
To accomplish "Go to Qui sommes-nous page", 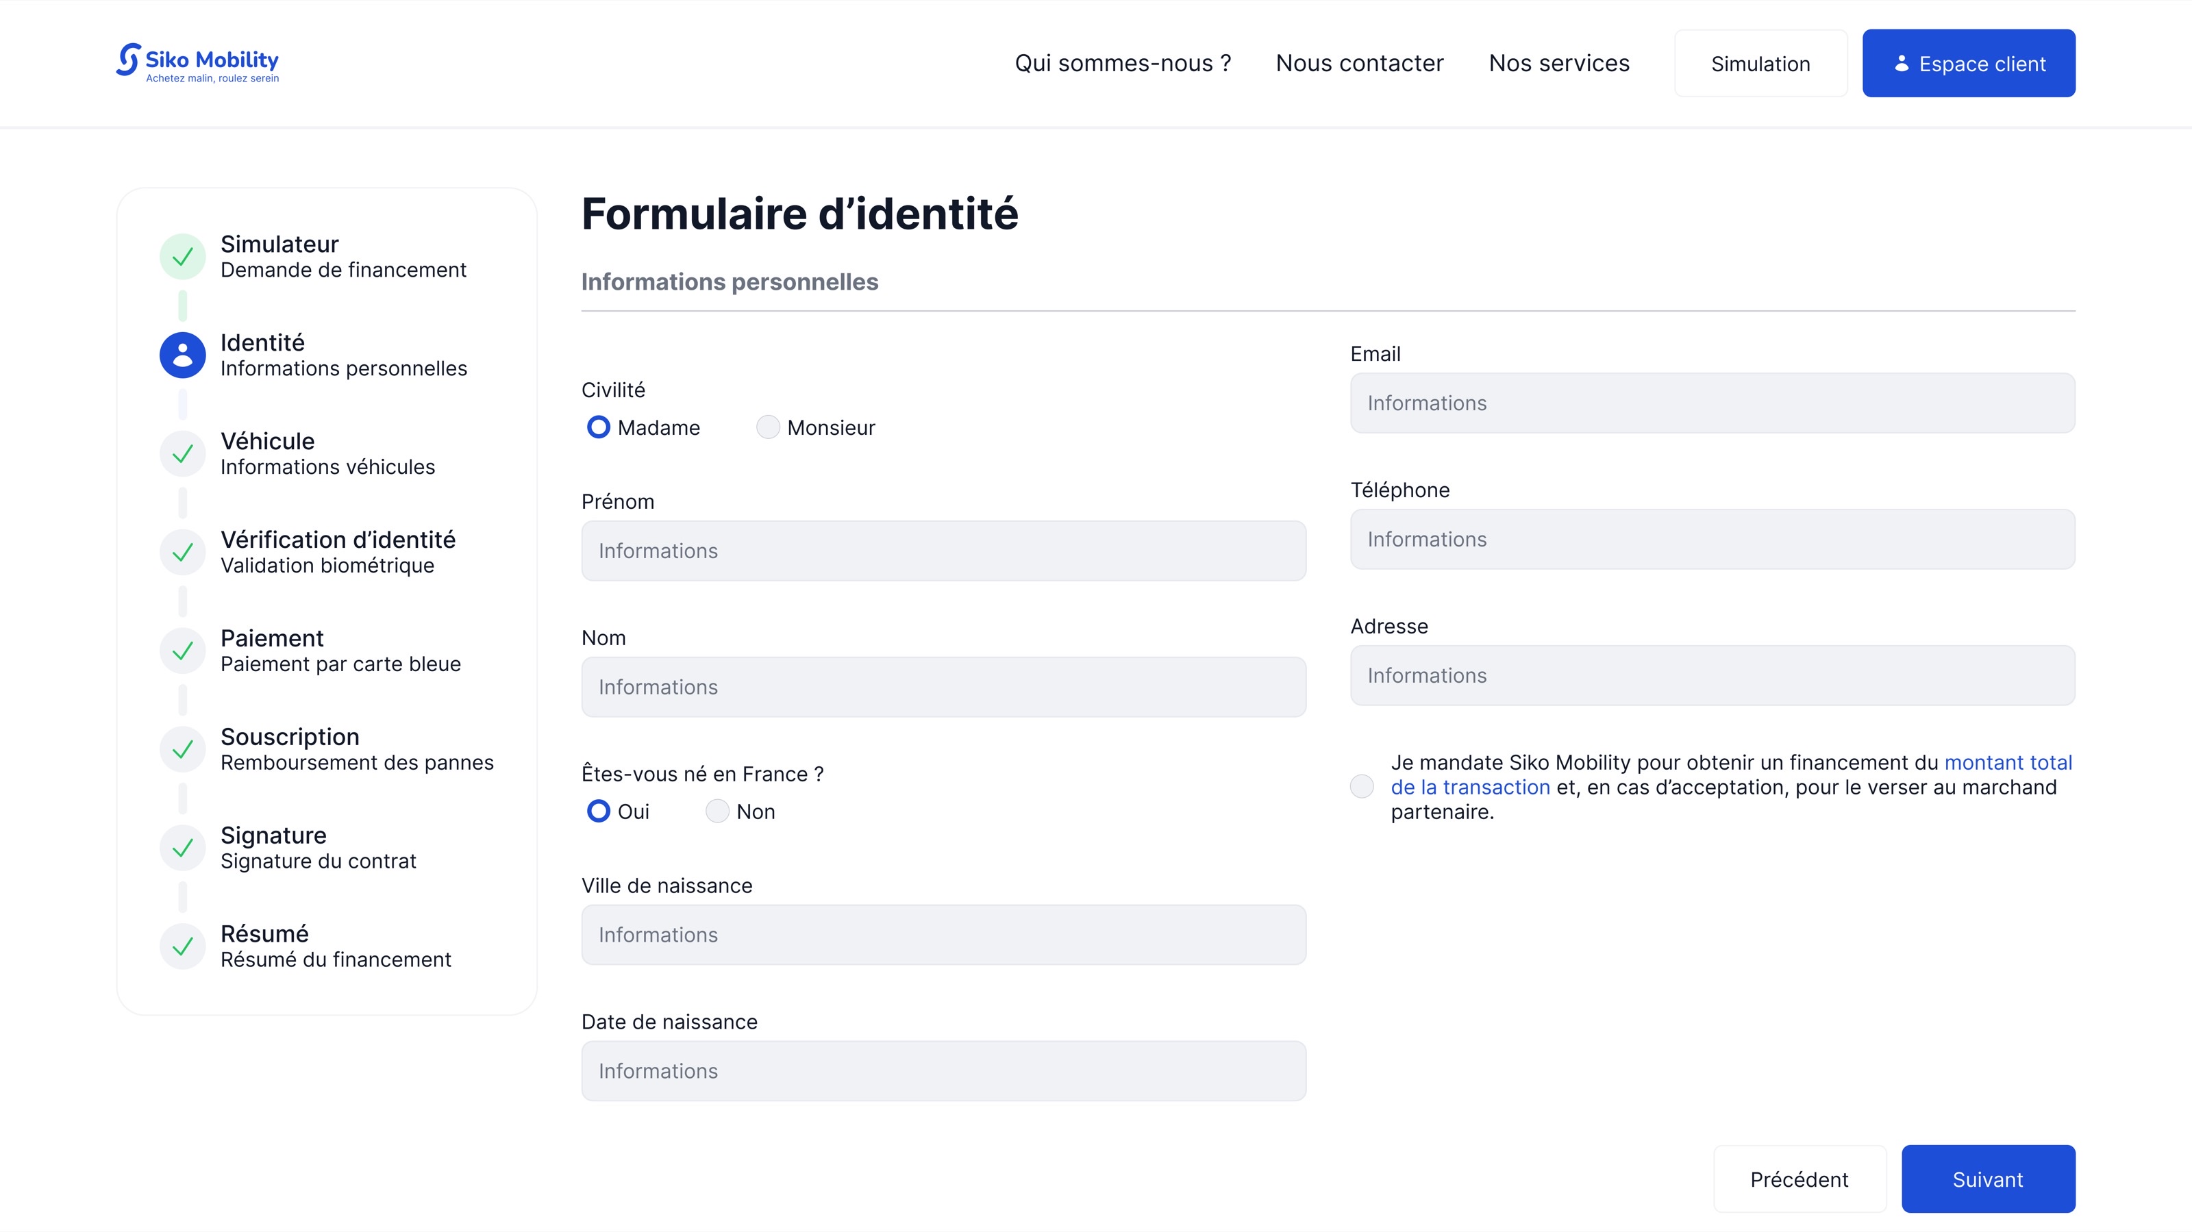I will pyautogui.click(x=1123, y=63).
